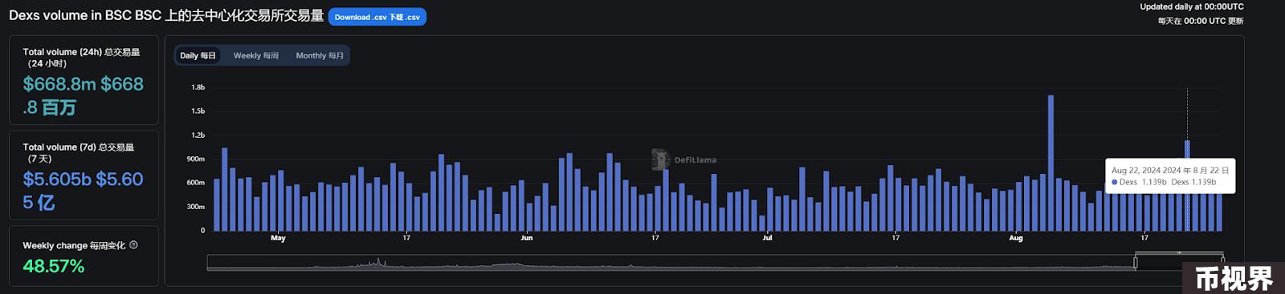
Task: Switch to the Weekly chart tab
Action: pyautogui.click(x=256, y=55)
